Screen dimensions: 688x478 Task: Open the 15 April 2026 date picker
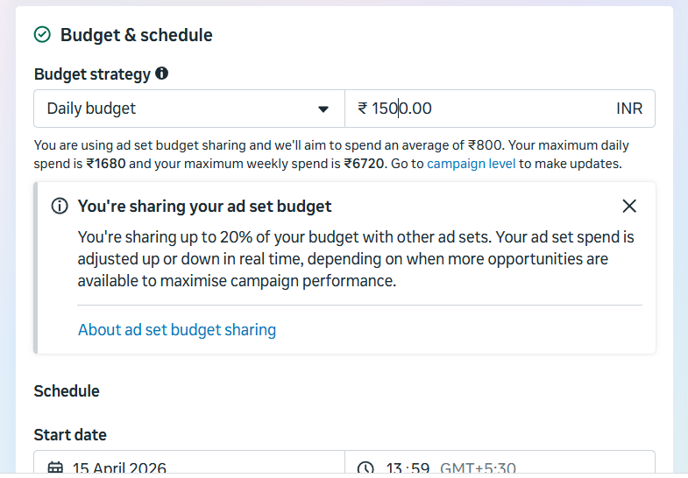(189, 462)
